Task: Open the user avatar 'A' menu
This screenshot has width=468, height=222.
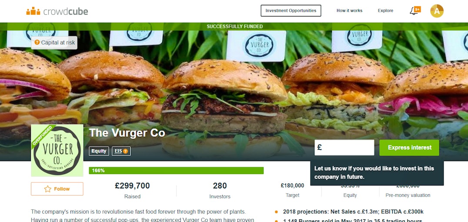Action: pyautogui.click(x=437, y=11)
